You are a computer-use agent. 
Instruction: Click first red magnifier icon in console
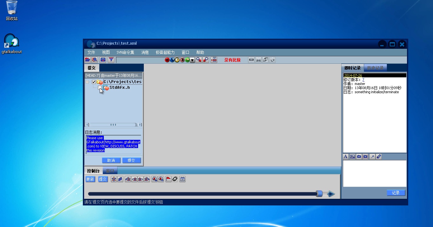tap(155, 179)
